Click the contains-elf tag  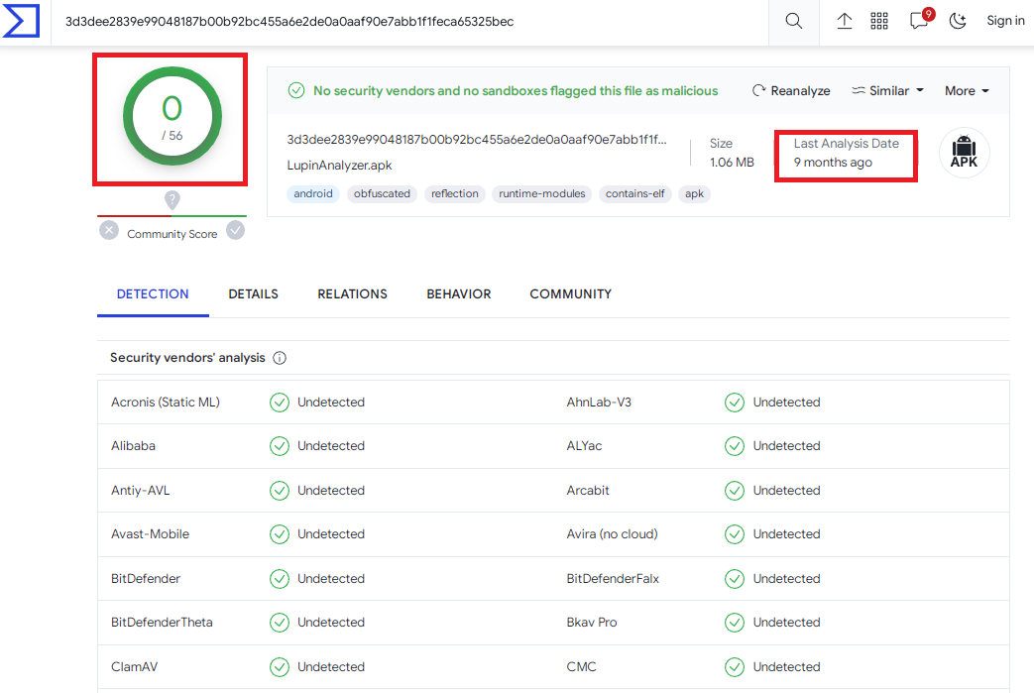click(x=635, y=194)
